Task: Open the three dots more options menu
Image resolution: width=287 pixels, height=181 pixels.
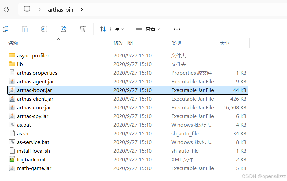Action: point(177,29)
